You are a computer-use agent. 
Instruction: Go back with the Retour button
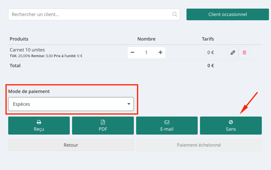(x=71, y=145)
